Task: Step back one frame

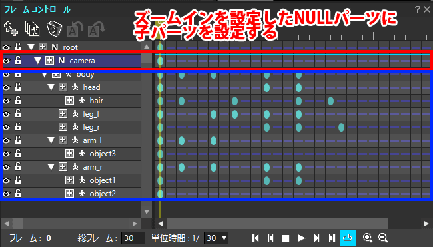Action: pos(271,238)
